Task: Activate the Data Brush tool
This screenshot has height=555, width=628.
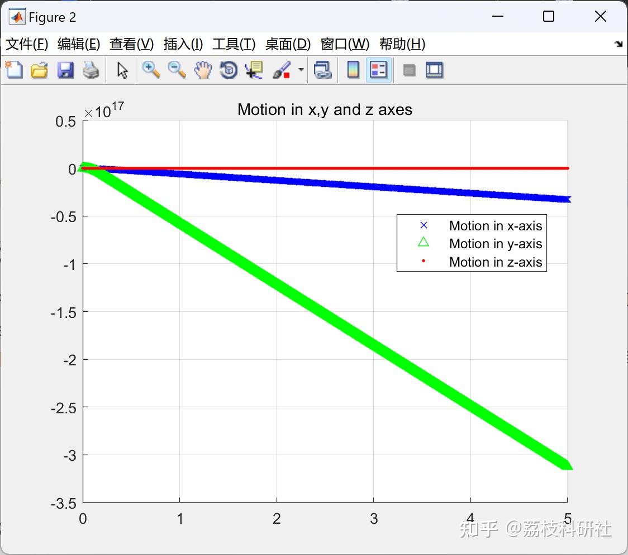Action: pos(282,70)
